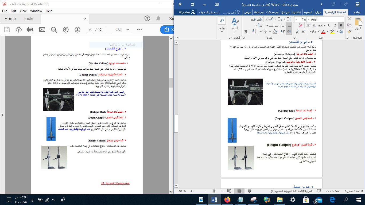Toggle Bold formatting in the ribbon
This screenshot has height=205, width=365.
(341, 25)
